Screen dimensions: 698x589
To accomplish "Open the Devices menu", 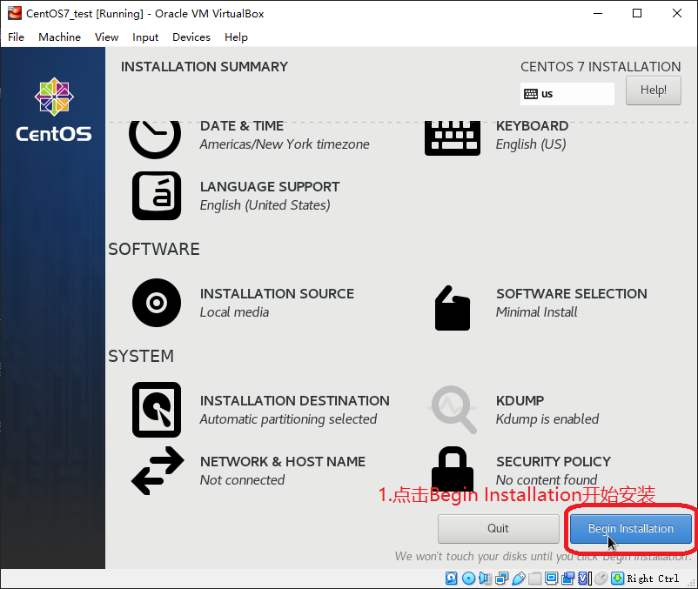I will click(x=191, y=37).
